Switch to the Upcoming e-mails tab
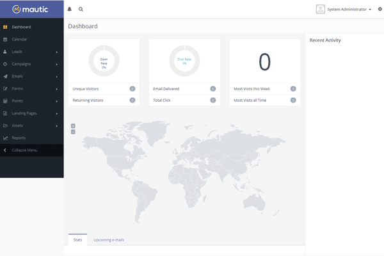This screenshot has height=256, width=384. (109, 240)
